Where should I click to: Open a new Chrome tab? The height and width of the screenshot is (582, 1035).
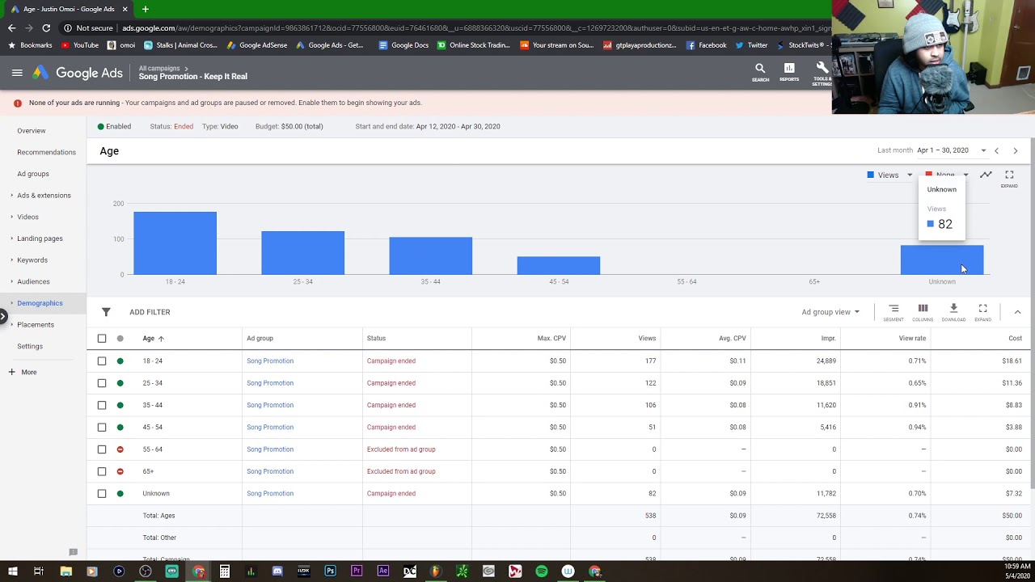[146, 9]
